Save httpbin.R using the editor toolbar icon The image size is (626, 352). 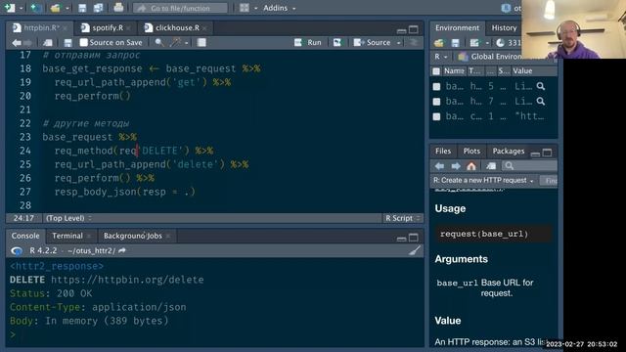(x=67, y=42)
